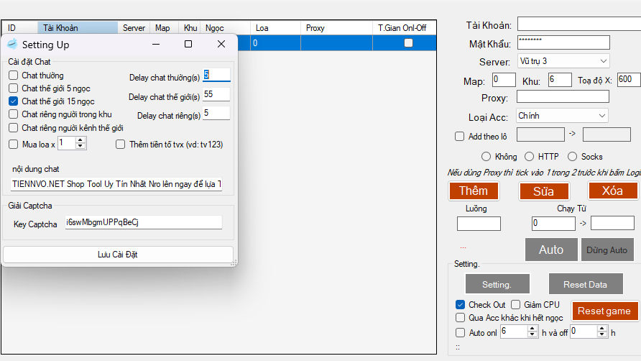Click the Reset game button
The height and width of the screenshot is (361, 641).
604,311
